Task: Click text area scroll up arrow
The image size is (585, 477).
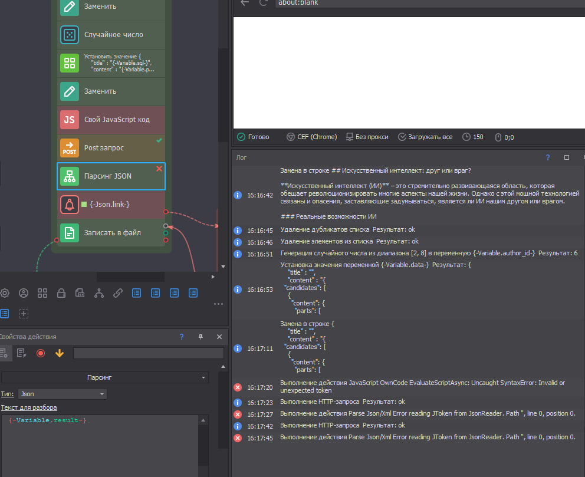Action: click(x=203, y=420)
